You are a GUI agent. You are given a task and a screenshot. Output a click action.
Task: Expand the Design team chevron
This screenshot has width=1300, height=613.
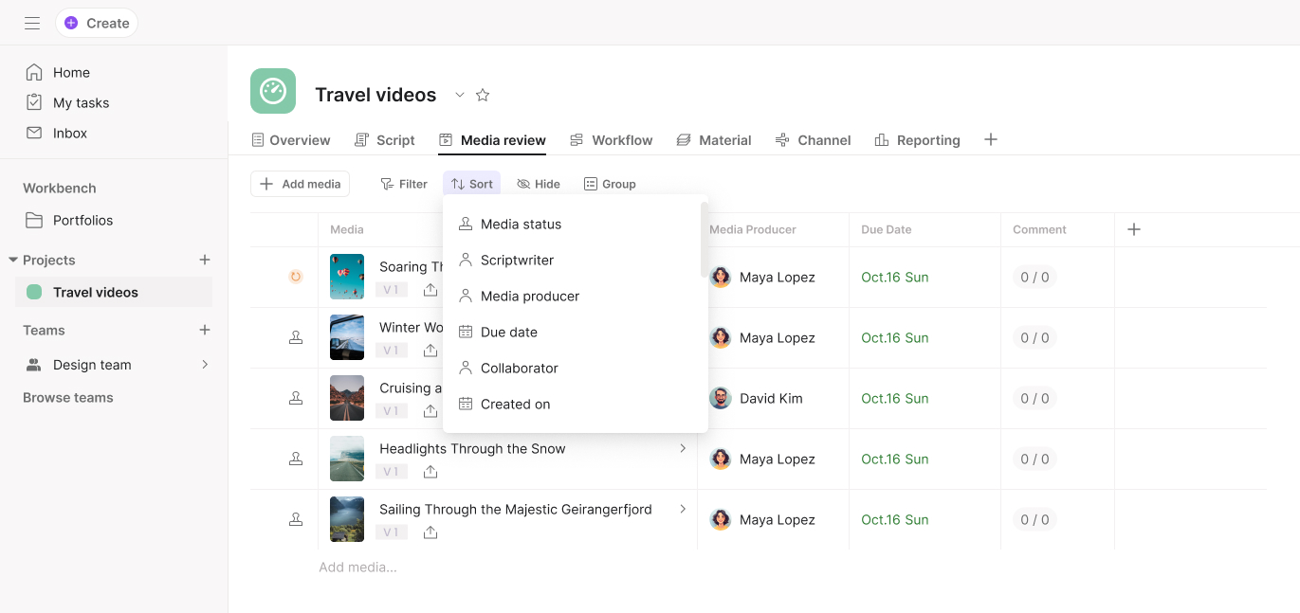(204, 365)
